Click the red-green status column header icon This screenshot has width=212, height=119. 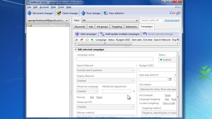[82, 40]
